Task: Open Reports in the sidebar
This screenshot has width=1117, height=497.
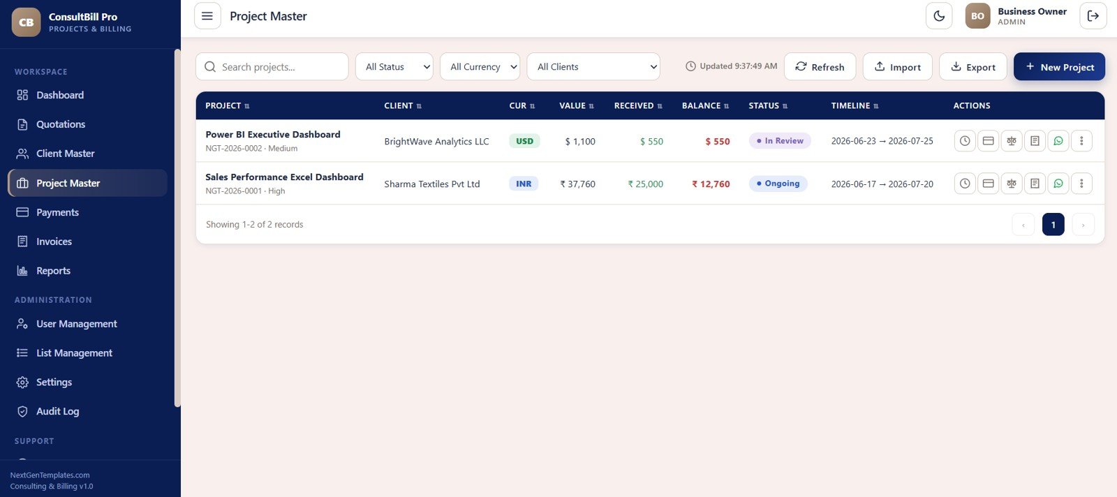Action: [87, 271]
